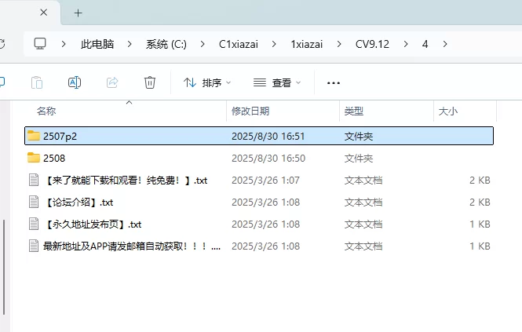Click the Share icon in toolbar

(x=112, y=82)
